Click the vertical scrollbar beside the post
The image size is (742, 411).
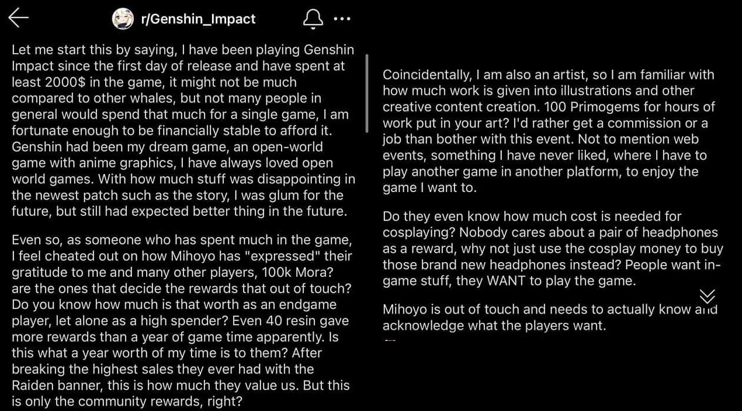pos(367,93)
